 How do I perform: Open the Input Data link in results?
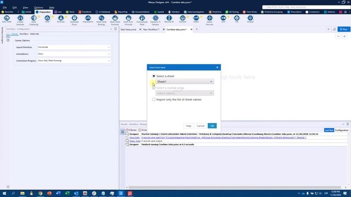134,137
